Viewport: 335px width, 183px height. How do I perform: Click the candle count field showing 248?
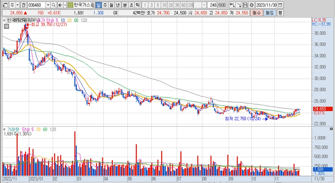tap(212, 5)
